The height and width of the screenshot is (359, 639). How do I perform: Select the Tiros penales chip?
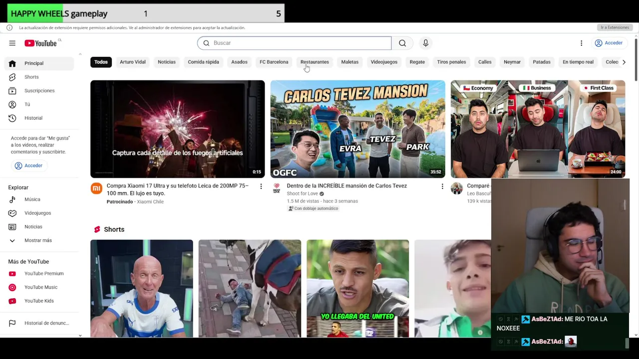tap(451, 62)
